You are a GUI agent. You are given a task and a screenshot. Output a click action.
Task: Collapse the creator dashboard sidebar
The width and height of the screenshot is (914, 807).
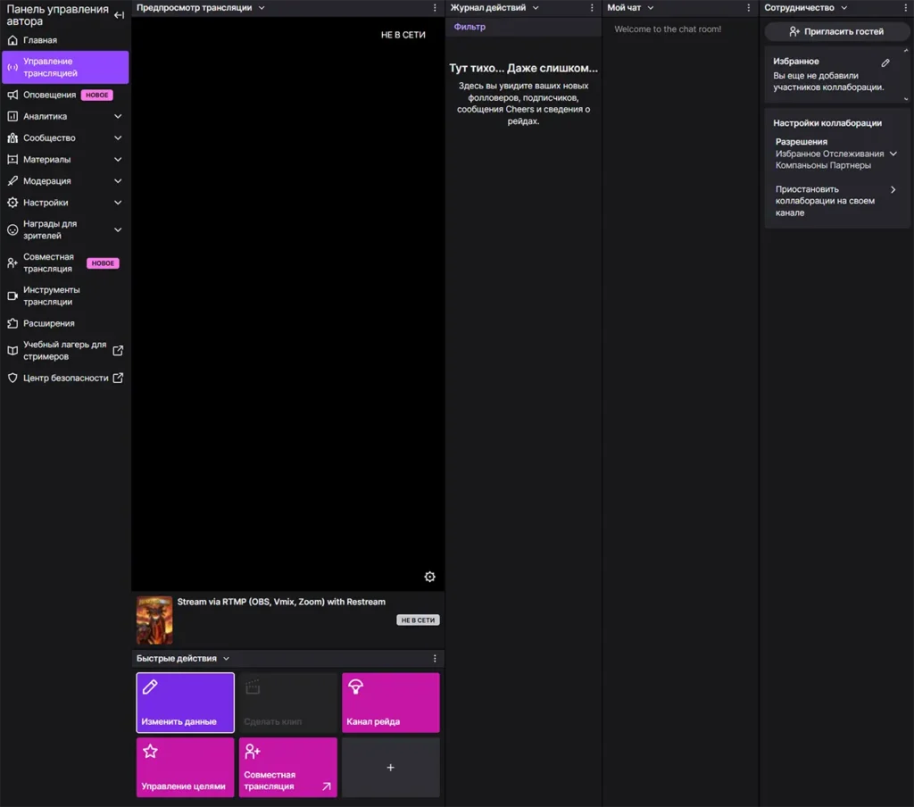[x=119, y=15]
